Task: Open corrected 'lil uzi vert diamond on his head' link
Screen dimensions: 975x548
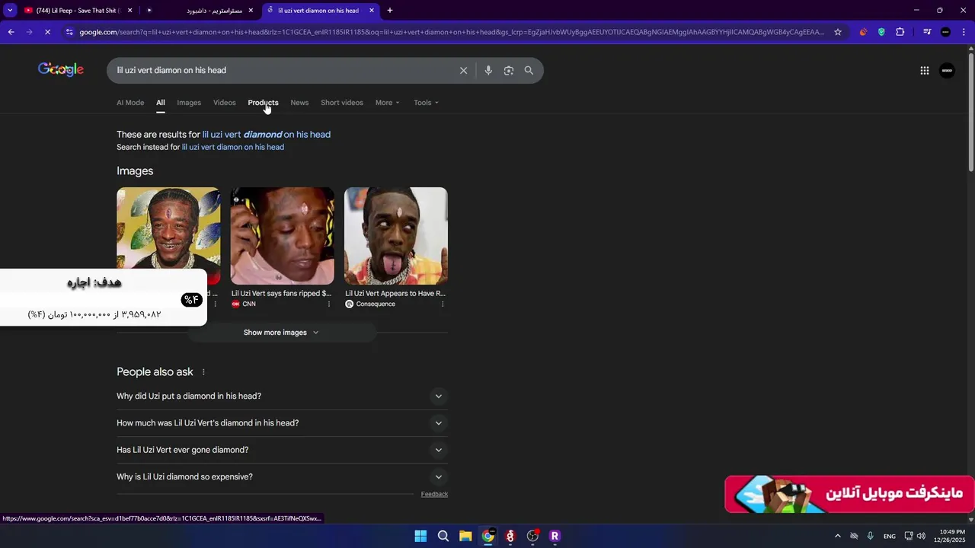Action: [x=267, y=135]
